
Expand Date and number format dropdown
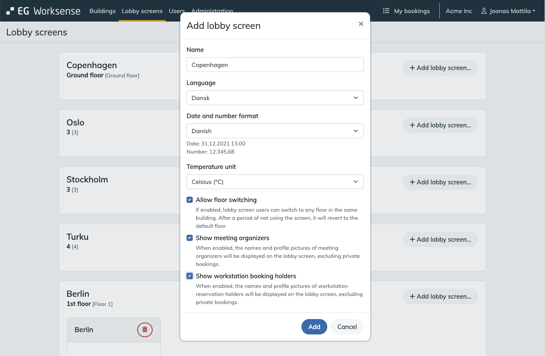click(275, 131)
